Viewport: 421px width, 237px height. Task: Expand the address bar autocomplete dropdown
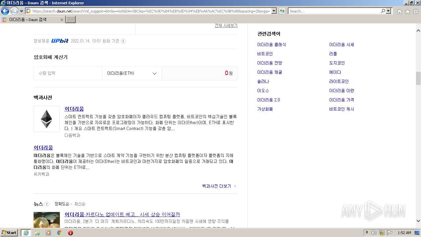click(274, 11)
